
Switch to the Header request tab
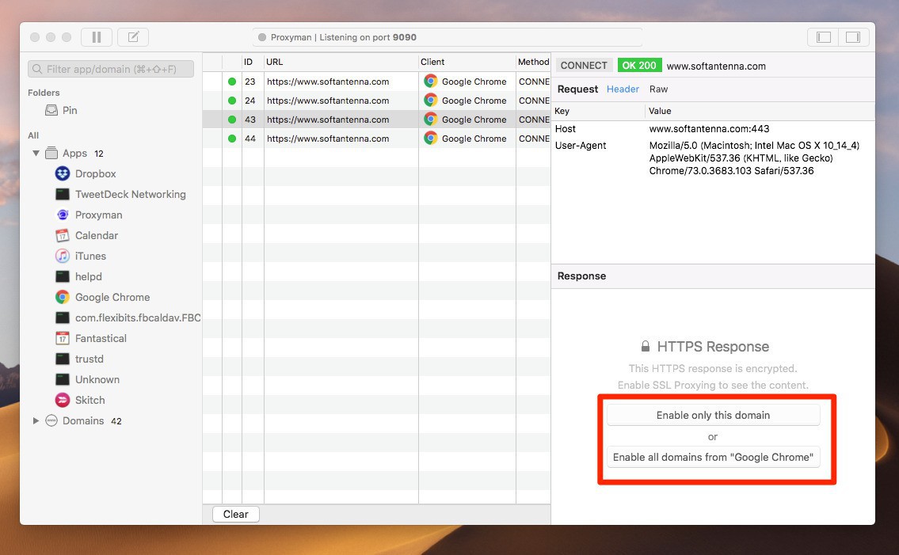point(623,89)
